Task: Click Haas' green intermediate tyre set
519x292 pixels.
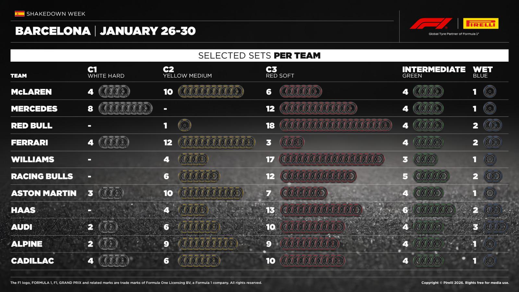Action: [x=434, y=210]
